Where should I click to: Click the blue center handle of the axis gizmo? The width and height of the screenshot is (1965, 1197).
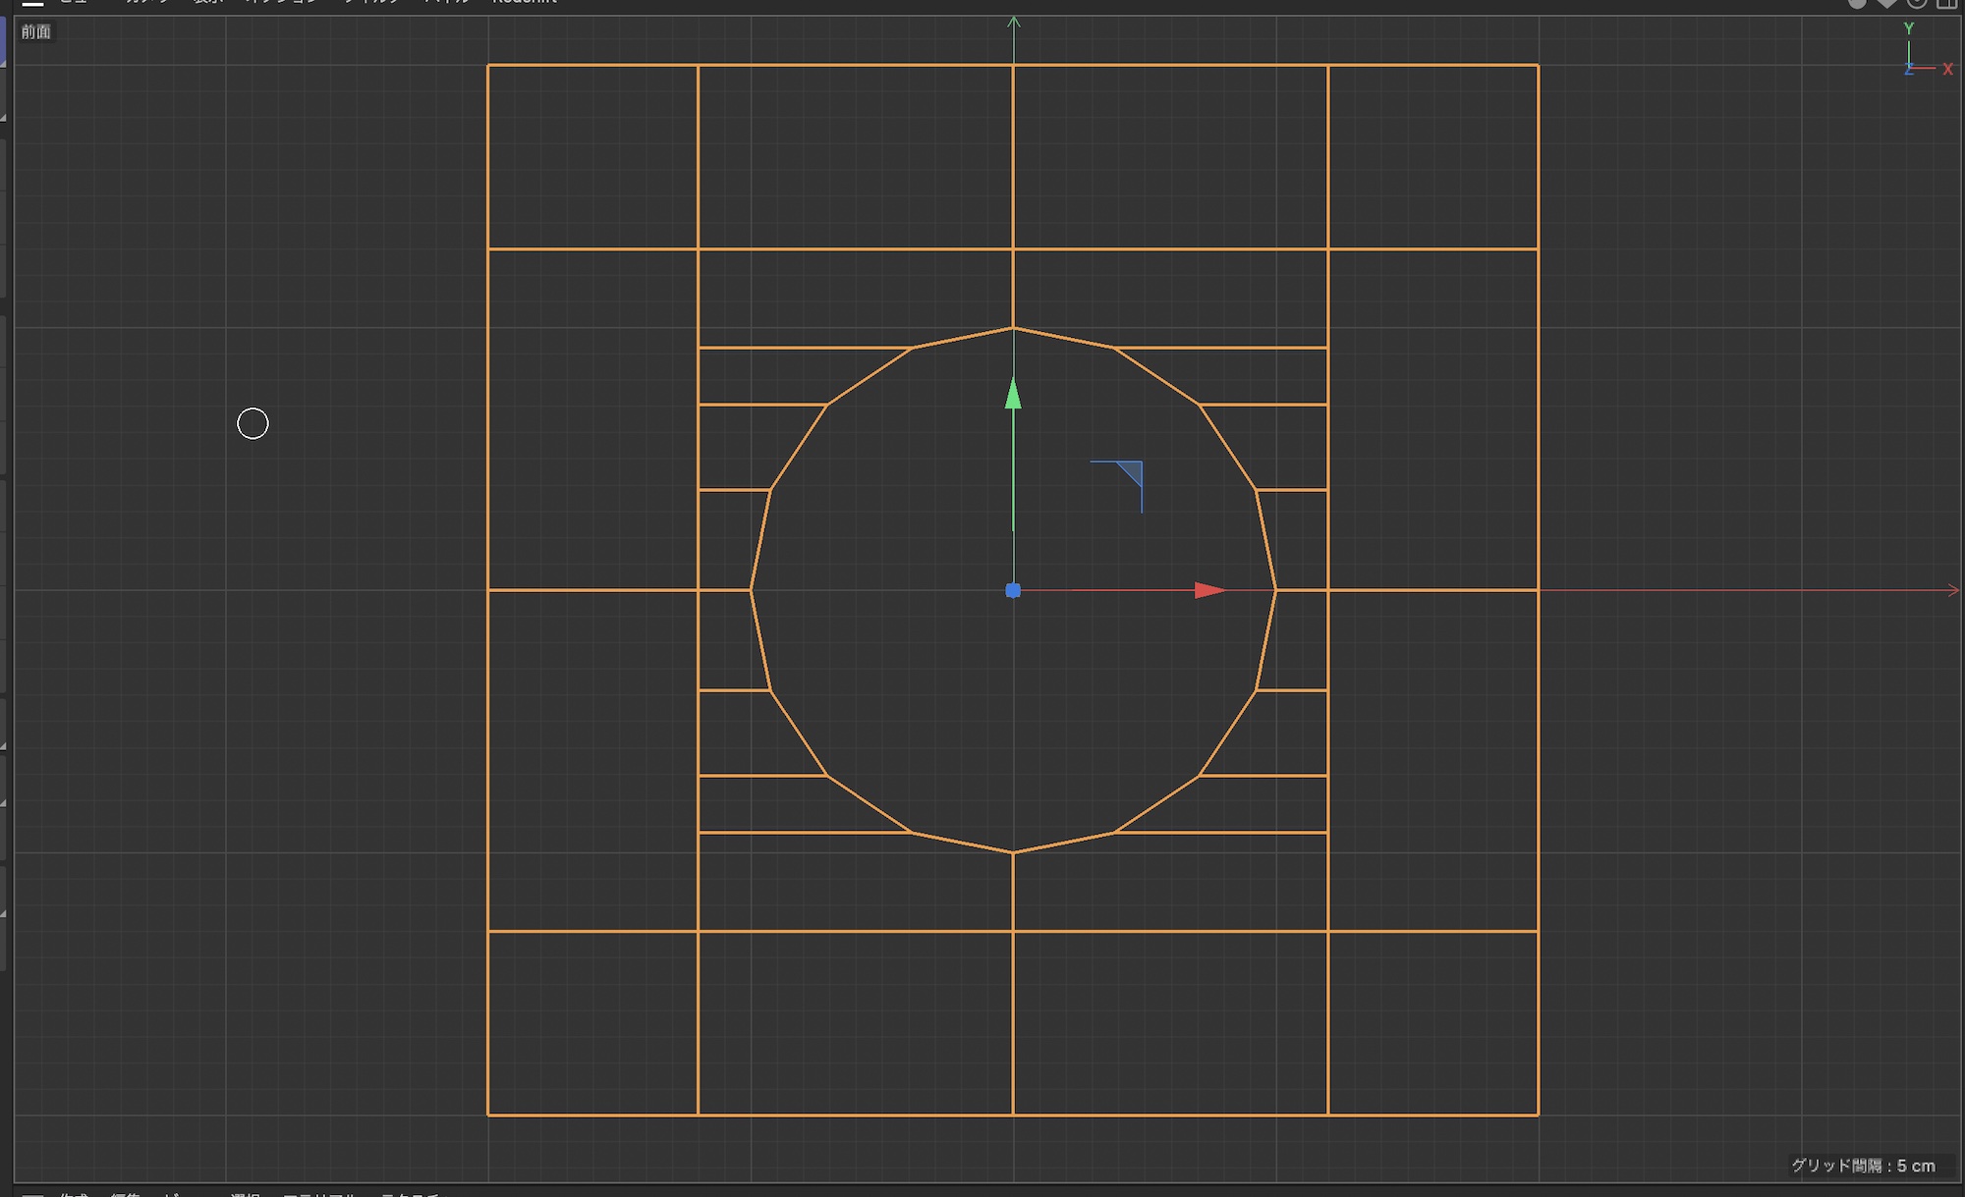point(1013,590)
